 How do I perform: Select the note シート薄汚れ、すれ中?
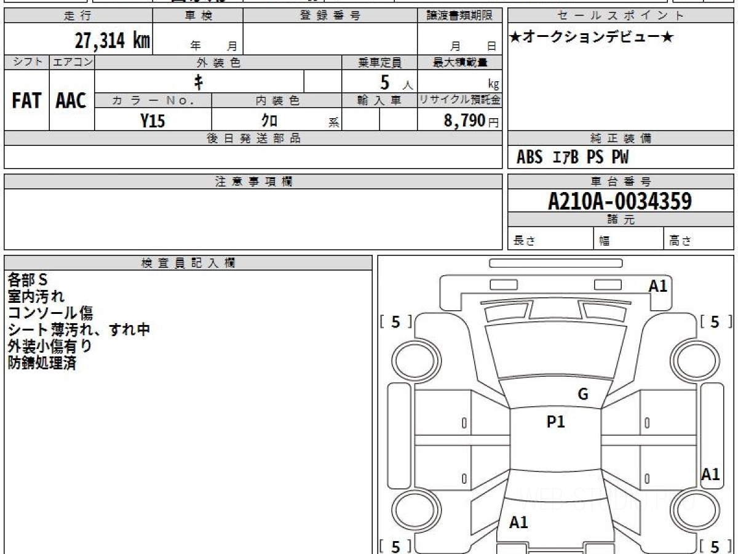[79, 330]
